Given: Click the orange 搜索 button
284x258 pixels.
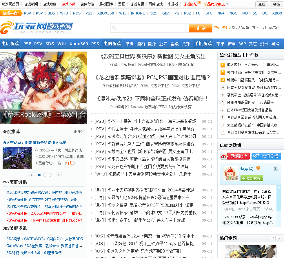Looking at the screenshot, I should click(200, 28).
